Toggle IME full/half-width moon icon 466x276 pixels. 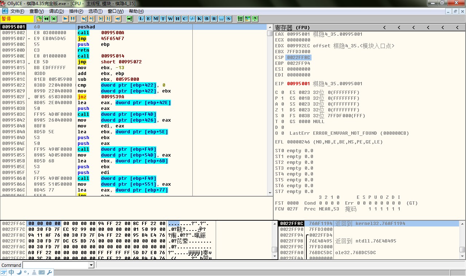[x=19, y=272]
